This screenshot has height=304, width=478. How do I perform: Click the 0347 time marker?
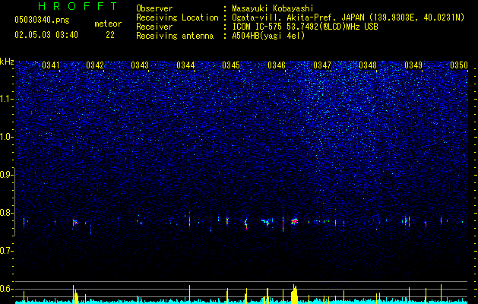tap(322, 65)
